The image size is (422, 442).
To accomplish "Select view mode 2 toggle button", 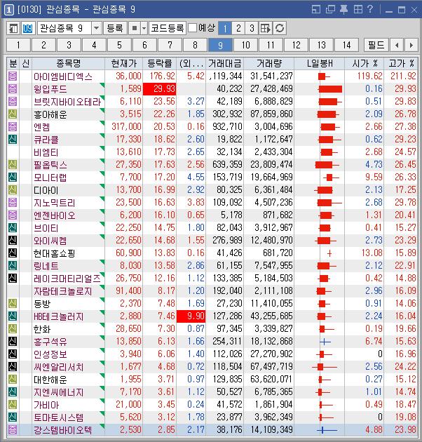I will [238, 28].
